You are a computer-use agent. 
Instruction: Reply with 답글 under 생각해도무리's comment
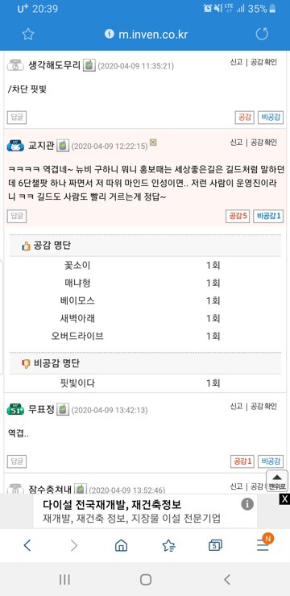pos(17,117)
